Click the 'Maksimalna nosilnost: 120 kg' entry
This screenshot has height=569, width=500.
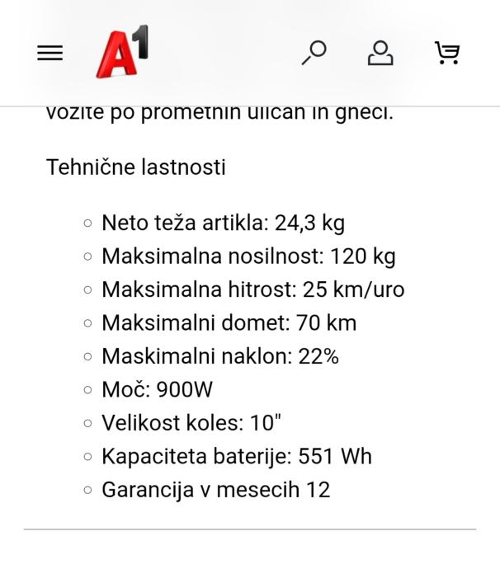[248, 256]
